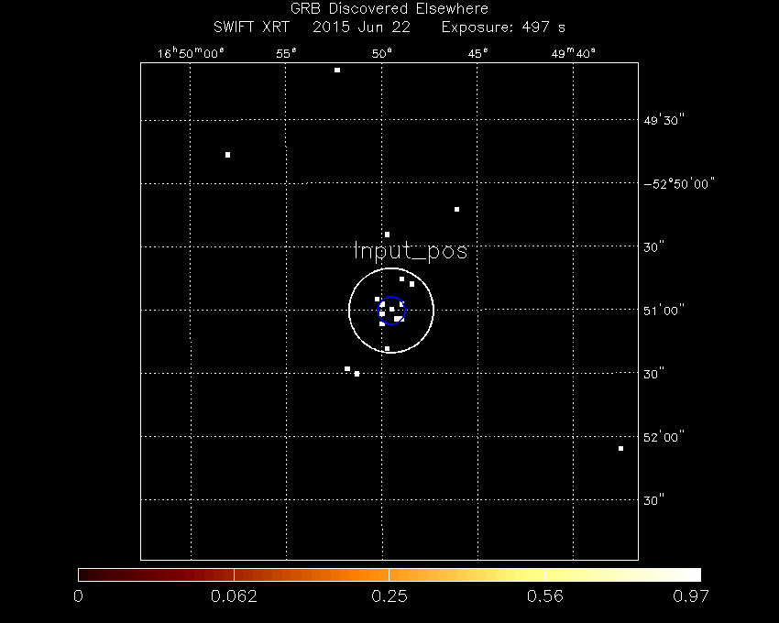Click the 49m40s right ascension label
Screen dimensions: 779x623
(x=573, y=53)
